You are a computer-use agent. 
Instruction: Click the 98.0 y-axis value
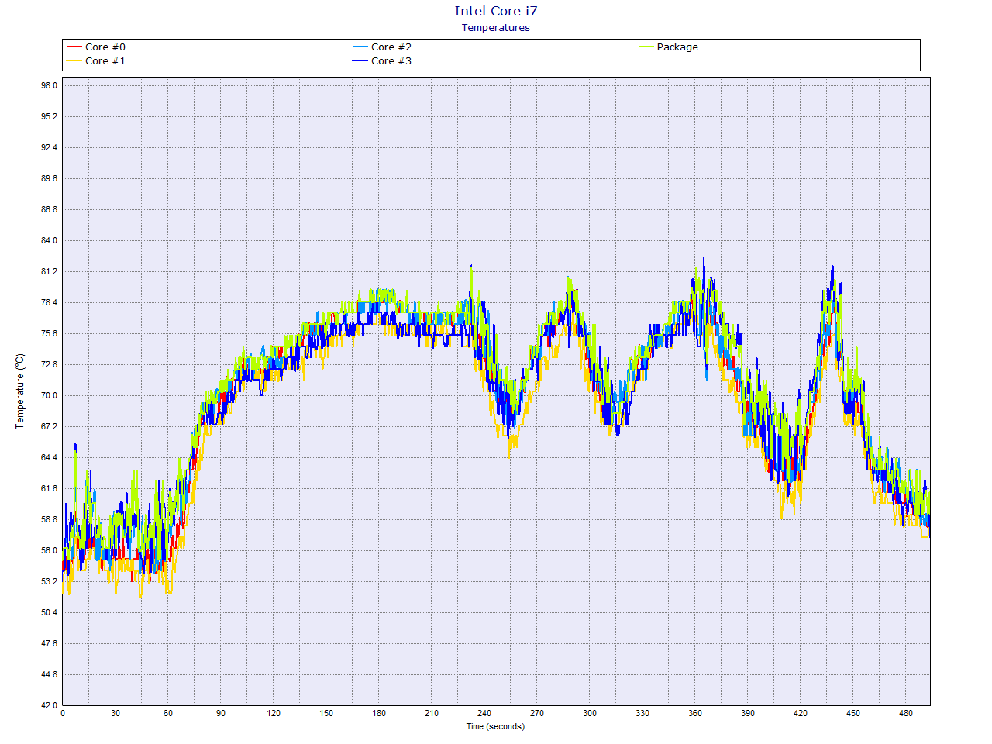click(50, 85)
